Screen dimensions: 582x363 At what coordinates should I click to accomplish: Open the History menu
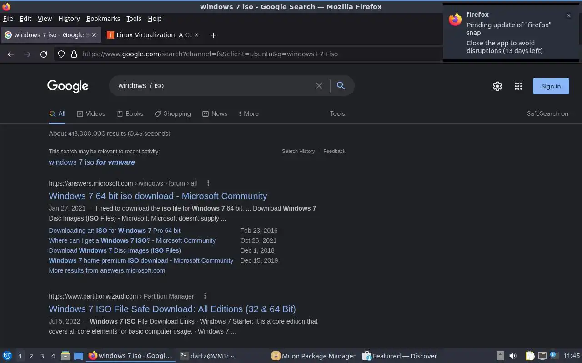tap(69, 19)
